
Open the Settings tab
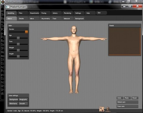tap(79, 13)
